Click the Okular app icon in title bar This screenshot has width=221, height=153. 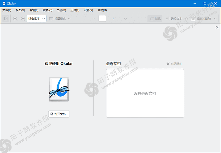click(4, 3)
